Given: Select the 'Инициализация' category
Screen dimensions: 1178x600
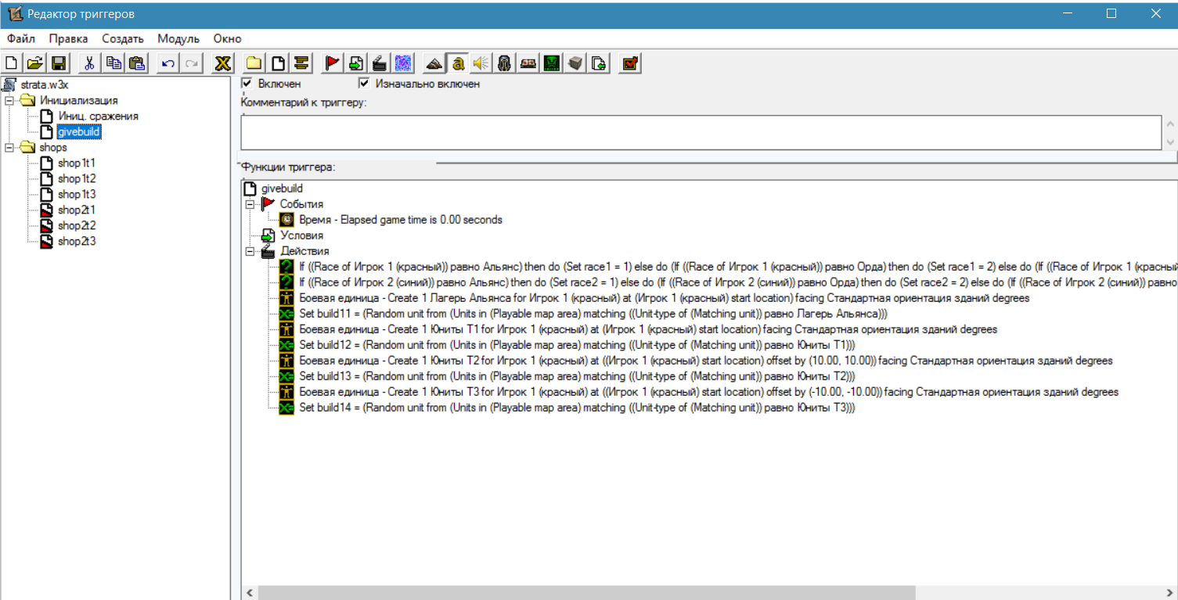Looking at the screenshot, I should [x=79, y=100].
